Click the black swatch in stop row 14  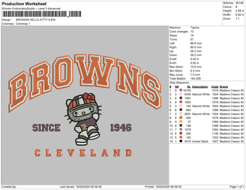(181, 141)
